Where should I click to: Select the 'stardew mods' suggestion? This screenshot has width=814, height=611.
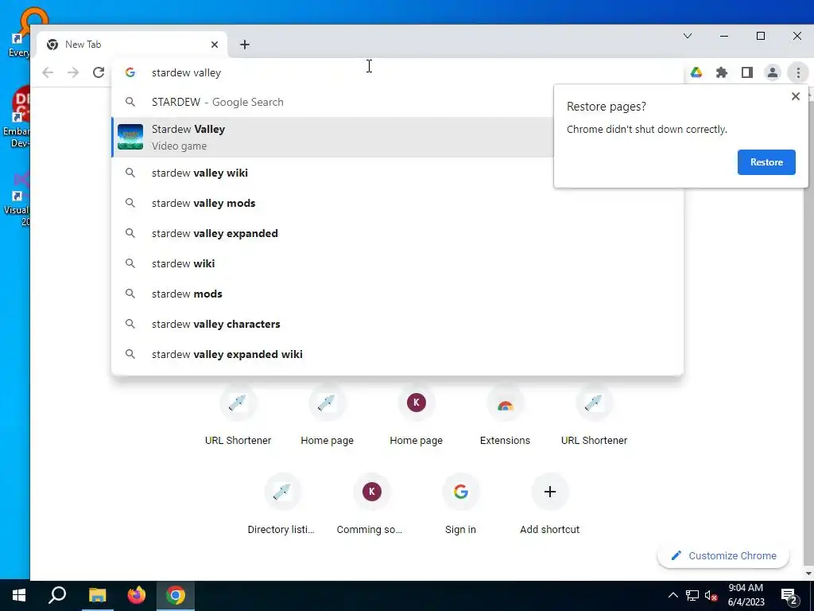pyautogui.click(x=397, y=294)
